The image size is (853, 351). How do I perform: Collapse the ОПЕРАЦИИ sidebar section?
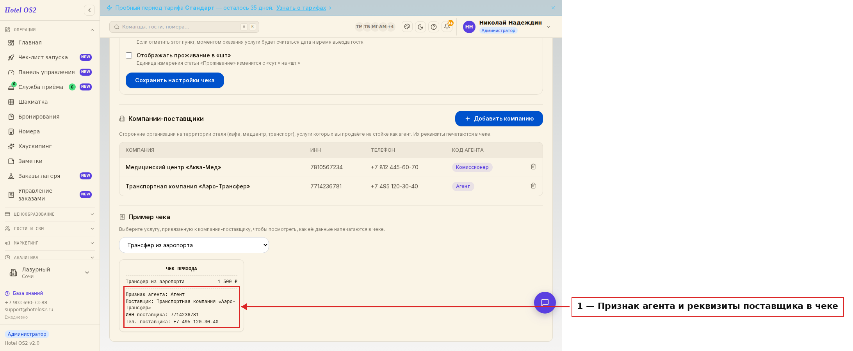tap(50, 30)
